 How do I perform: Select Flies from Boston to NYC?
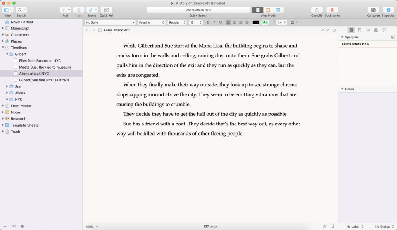click(40, 61)
